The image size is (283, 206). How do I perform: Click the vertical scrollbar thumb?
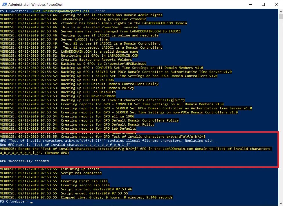click(281, 16)
